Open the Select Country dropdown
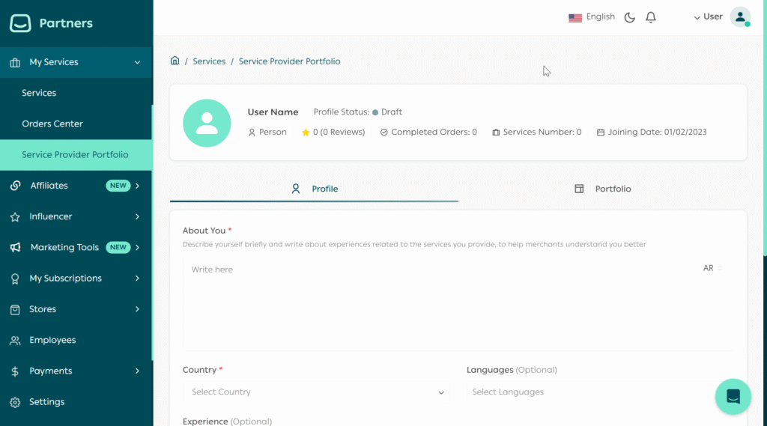 tap(315, 392)
